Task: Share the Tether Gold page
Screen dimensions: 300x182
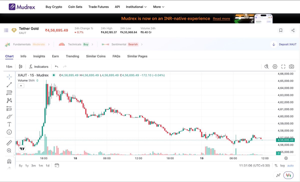Action: [293, 30]
